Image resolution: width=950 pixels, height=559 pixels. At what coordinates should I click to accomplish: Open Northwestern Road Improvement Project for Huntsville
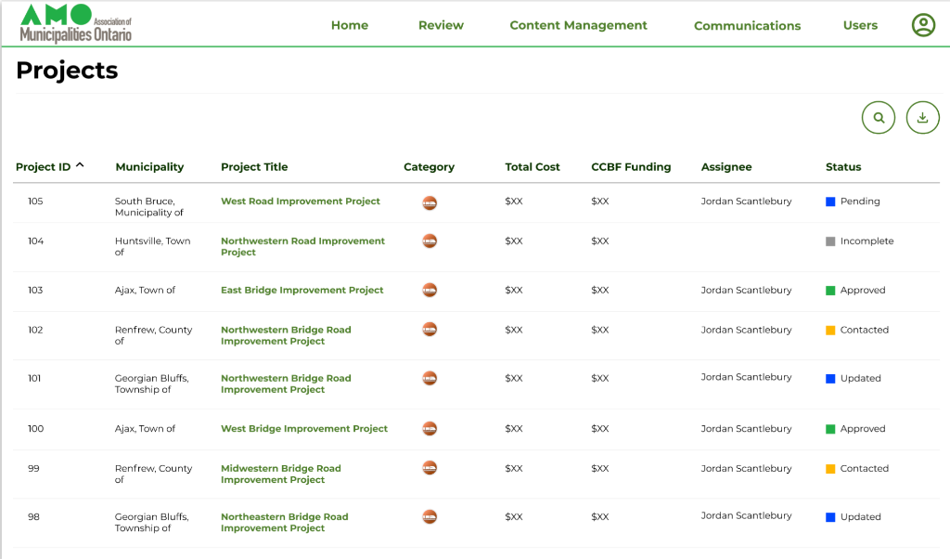302,246
